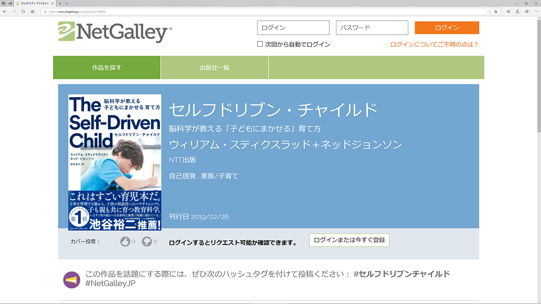Image resolution: width=541 pixels, height=304 pixels.
Task: Open reading view book icon
Action: click(x=489, y=11)
